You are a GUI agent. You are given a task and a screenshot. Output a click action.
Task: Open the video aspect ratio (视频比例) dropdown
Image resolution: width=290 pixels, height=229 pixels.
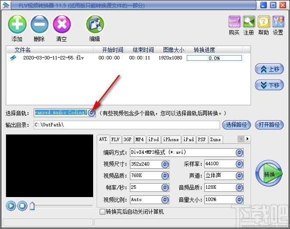165,200
